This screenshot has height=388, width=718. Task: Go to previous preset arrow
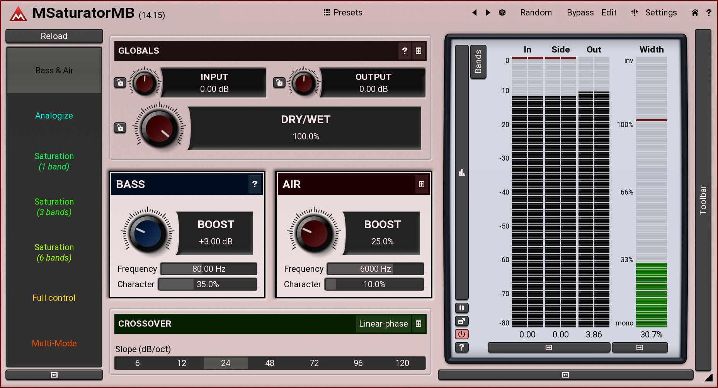click(x=475, y=13)
